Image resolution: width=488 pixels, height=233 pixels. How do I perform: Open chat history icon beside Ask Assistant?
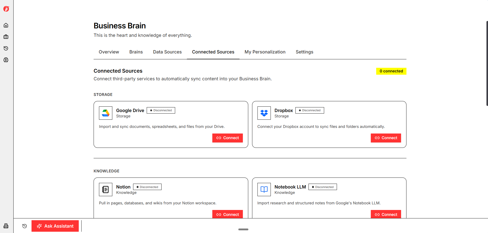25,226
